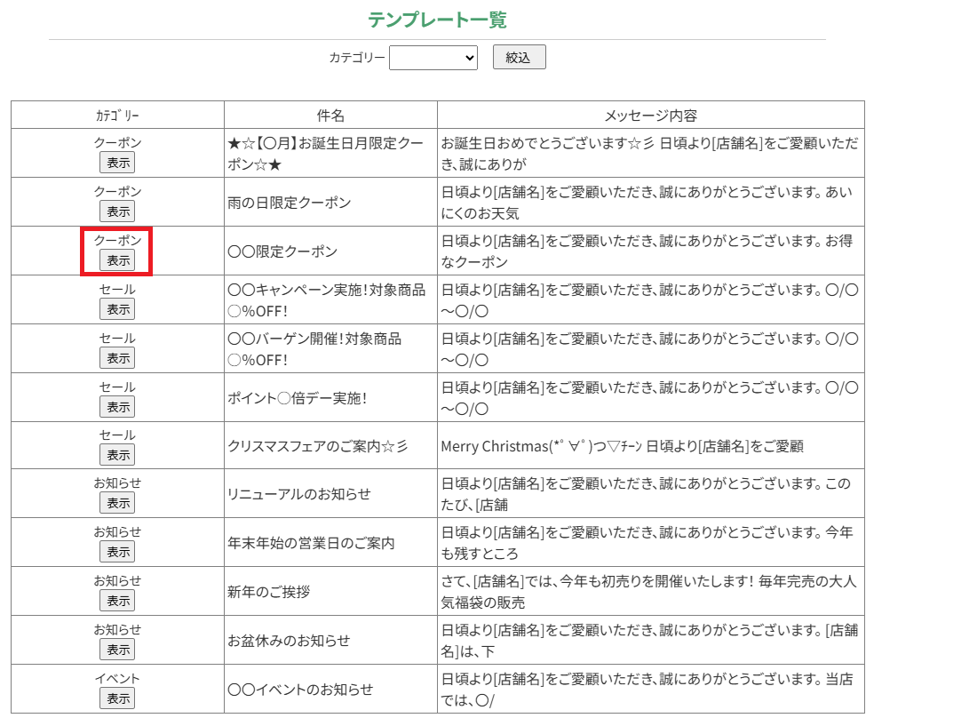The height and width of the screenshot is (726, 969).
Task: Select subject 年末年始の営業日のご案内
Action: coord(311,543)
